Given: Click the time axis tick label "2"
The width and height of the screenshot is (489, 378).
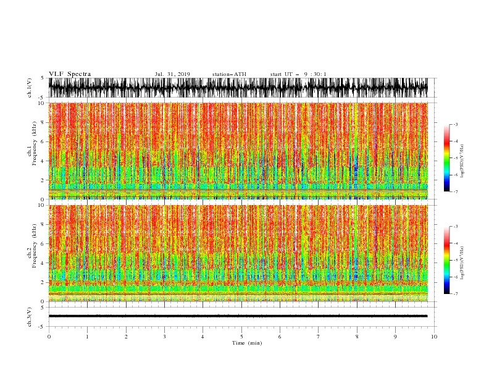Looking at the screenshot, I should point(126,337).
